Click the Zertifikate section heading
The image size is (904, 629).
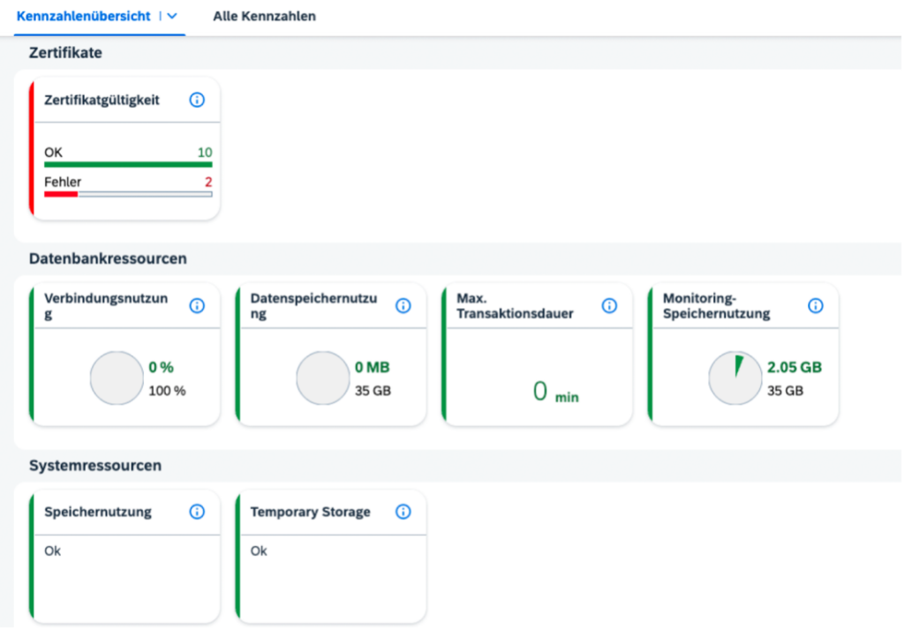click(65, 53)
